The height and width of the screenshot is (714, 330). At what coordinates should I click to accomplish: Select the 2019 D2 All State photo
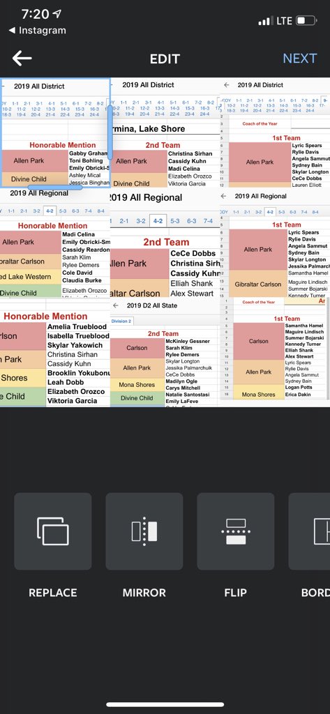pyautogui.click(x=165, y=352)
